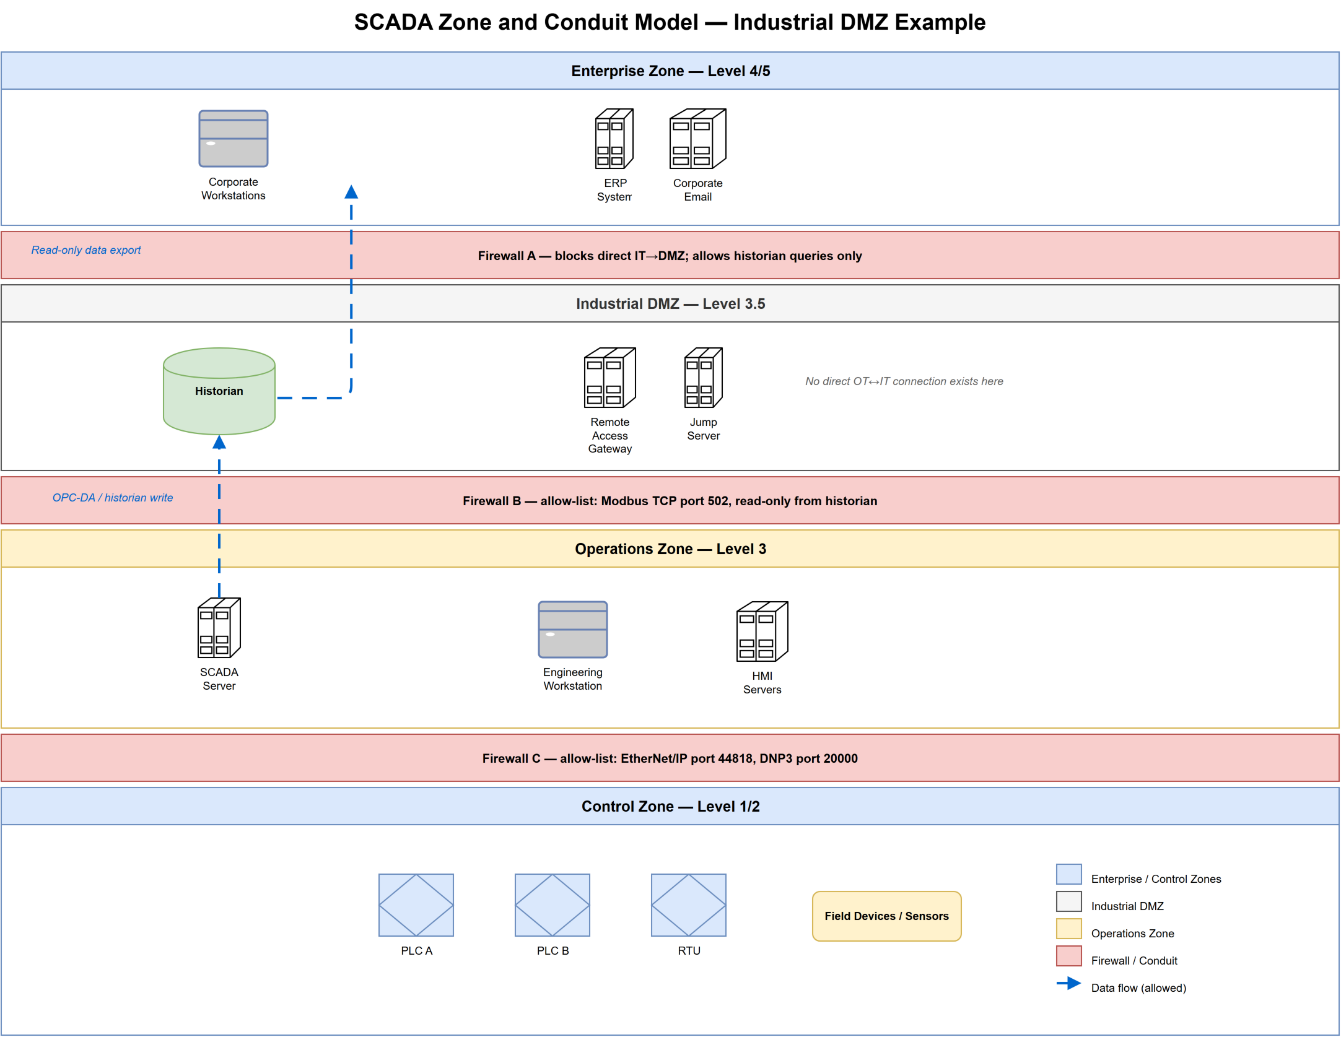
Task: Select the 'Corporate Email' label
Action: click(697, 190)
